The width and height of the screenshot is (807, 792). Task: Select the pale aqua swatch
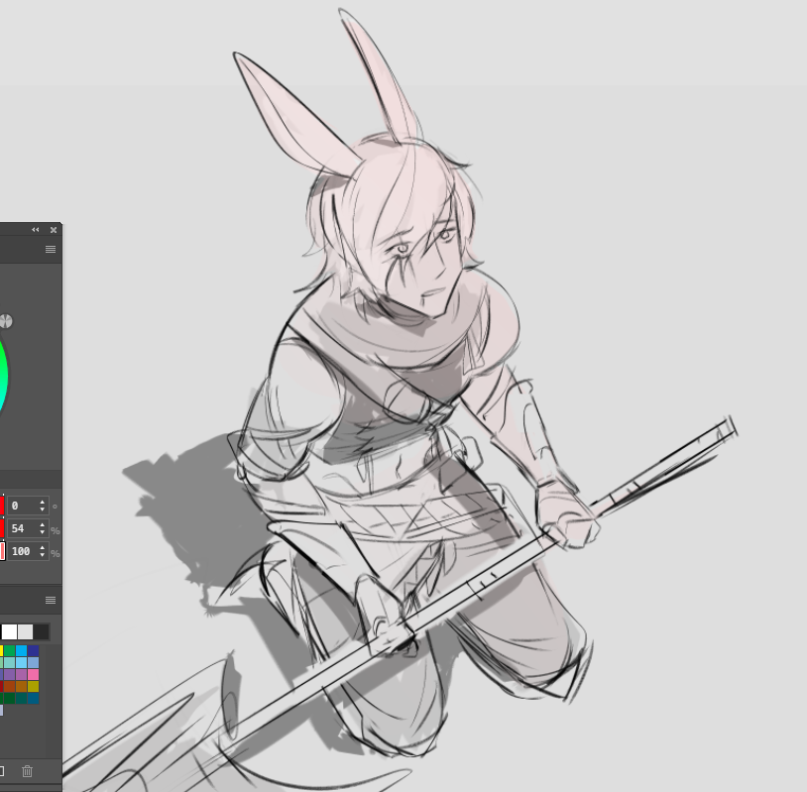coord(9,662)
